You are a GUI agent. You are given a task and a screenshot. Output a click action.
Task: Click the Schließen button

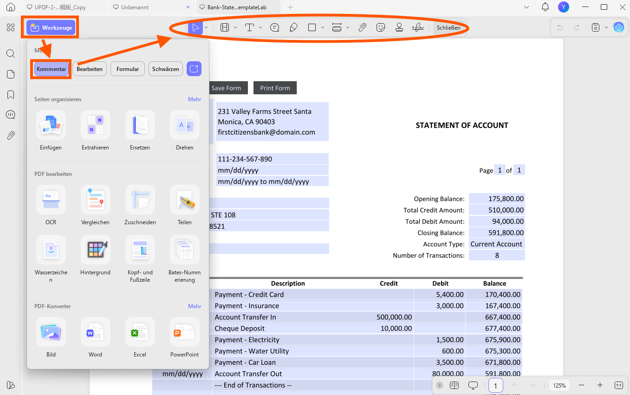coord(448,27)
